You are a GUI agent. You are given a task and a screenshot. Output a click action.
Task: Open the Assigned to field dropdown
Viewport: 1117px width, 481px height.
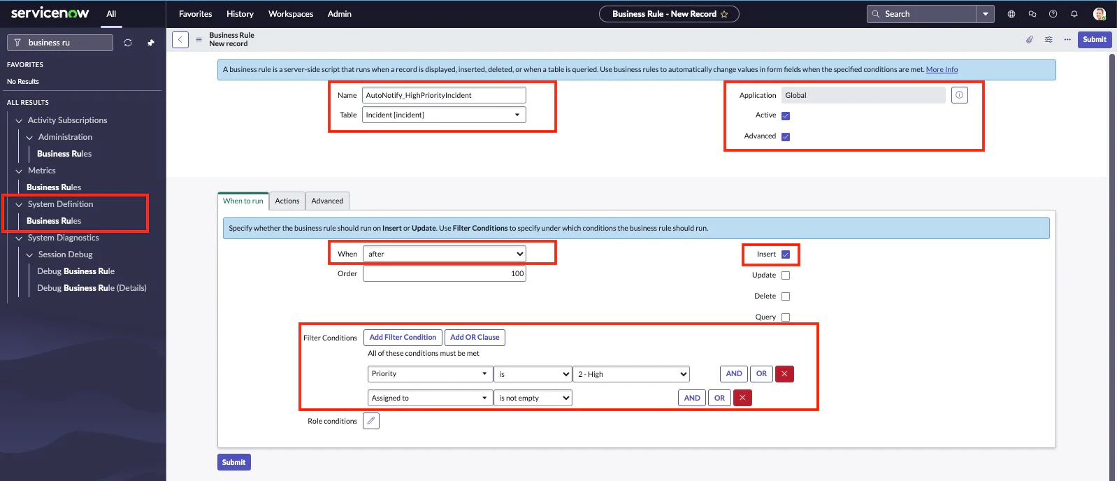pos(429,398)
